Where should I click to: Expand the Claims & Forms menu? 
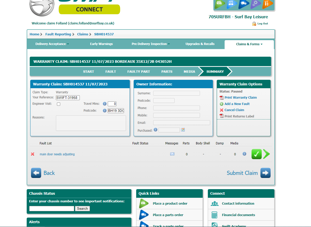point(249,44)
